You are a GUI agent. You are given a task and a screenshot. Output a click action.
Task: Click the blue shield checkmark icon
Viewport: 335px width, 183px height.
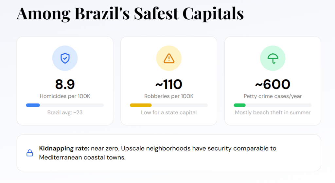click(x=65, y=58)
